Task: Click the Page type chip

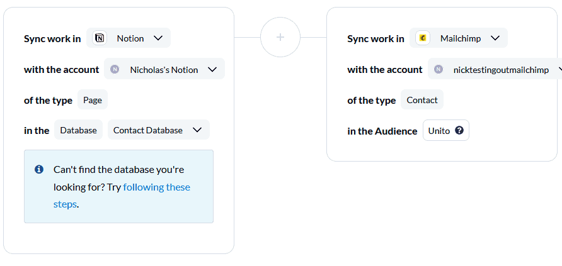Action: pyautogui.click(x=93, y=100)
